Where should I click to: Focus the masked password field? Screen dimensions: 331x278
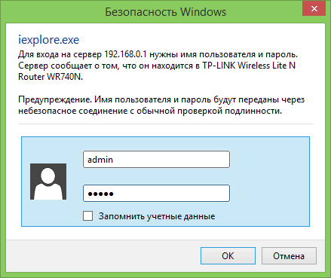point(156,194)
